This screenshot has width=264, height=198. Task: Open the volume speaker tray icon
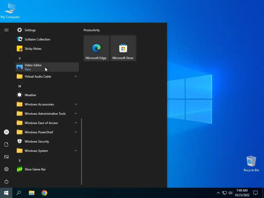(230, 193)
